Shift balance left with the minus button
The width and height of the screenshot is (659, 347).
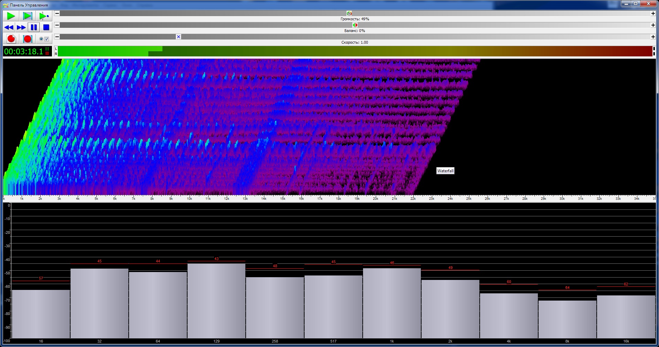[x=57, y=25]
